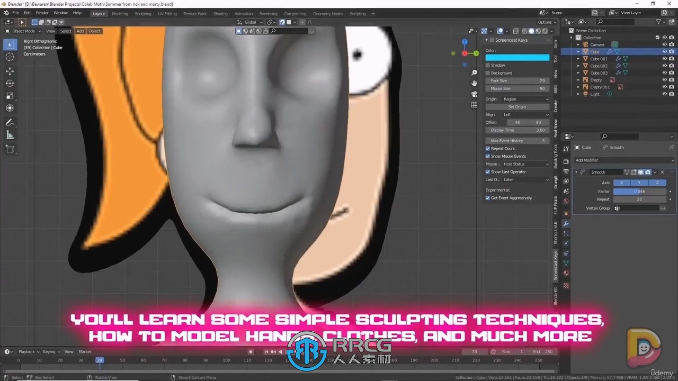
Task: Click the pan view hand icon
Action: [x=474, y=83]
